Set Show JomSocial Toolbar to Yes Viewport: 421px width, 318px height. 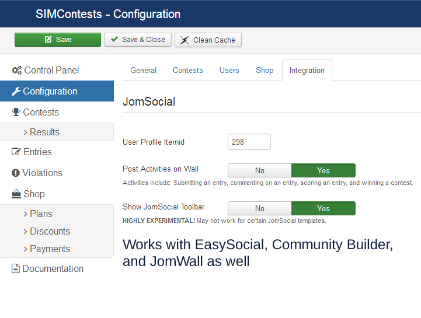pos(323,208)
